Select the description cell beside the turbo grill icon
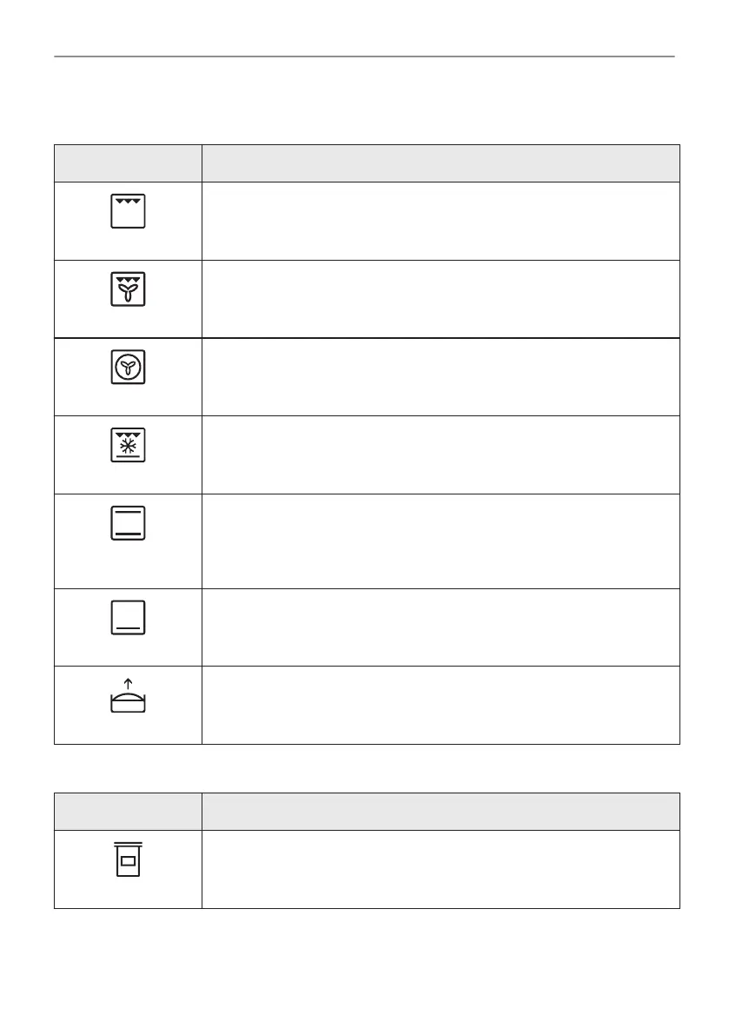This screenshot has height=1035, width=729. pyautogui.click(x=440, y=299)
